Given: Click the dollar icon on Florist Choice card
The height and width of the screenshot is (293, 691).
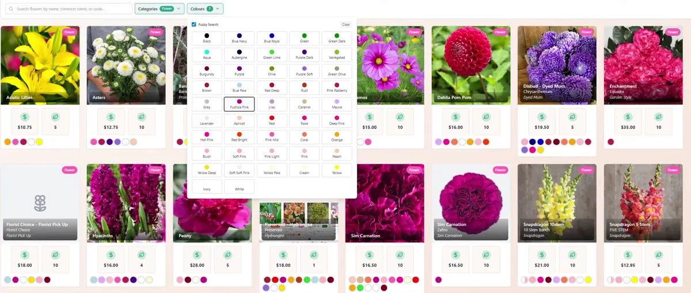Looking at the screenshot, I should [25, 255].
